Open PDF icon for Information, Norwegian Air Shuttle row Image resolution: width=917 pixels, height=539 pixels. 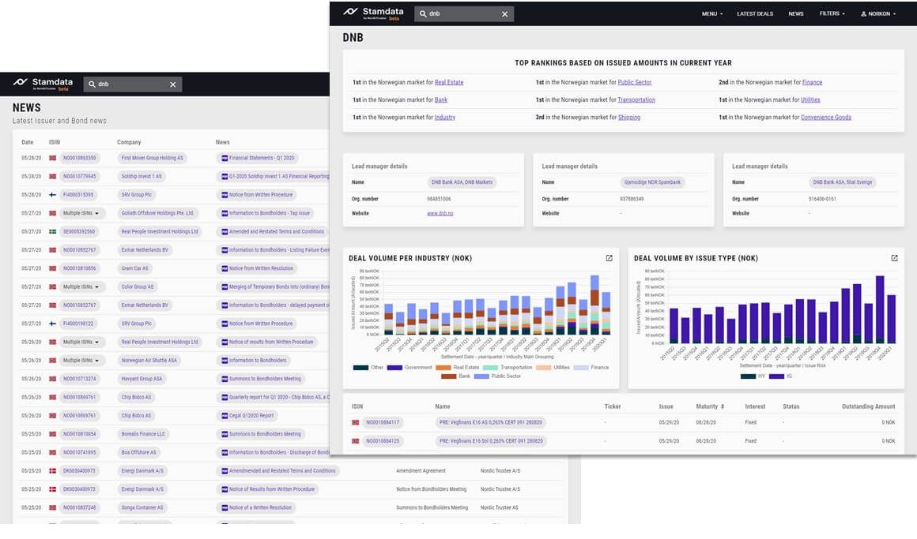pos(225,361)
